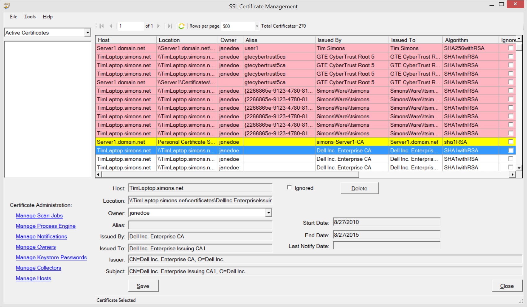Click the Host text field
Screen dimensions: 527x307
[200, 188]
